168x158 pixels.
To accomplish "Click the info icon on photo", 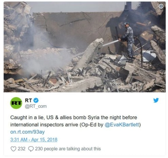I will click(x=161, y=6).
